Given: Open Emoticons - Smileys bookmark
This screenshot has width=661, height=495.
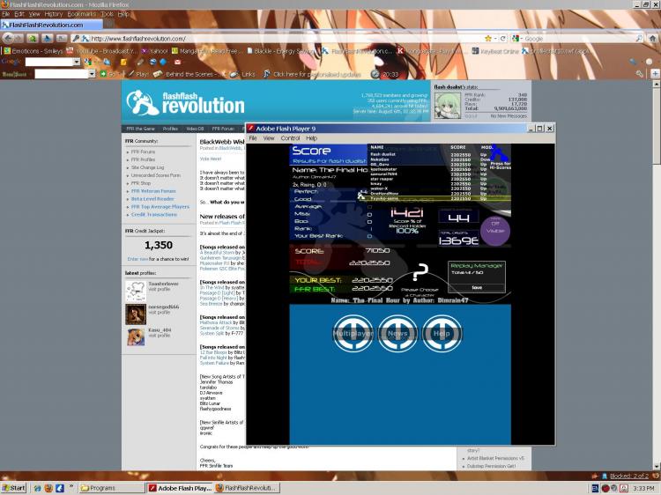Looking at the screenshot, I should pos(33,51).
